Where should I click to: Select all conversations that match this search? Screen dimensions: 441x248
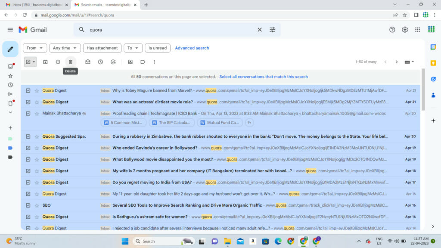click(x=264, y=76)
